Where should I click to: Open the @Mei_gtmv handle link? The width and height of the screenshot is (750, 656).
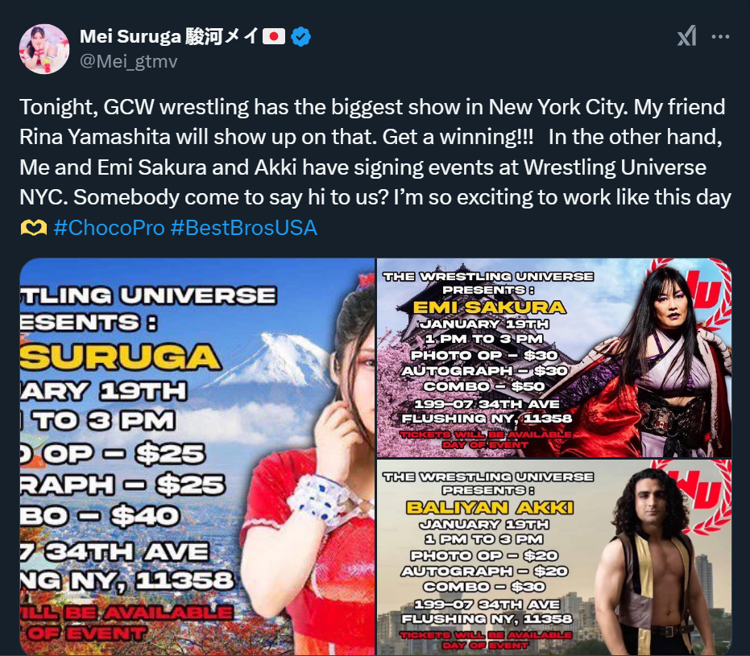pos(128,61)
